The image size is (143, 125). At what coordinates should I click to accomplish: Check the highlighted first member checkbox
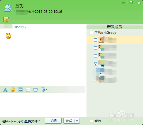point(96,40)
